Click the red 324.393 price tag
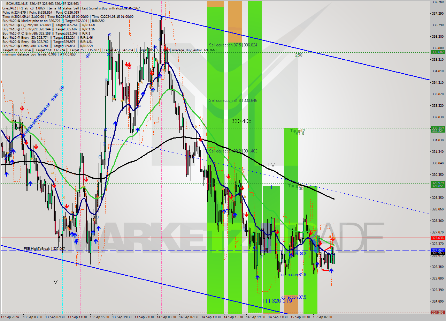Screen dimensions: 446x321 pyautogui.click(x=438, y=313)
